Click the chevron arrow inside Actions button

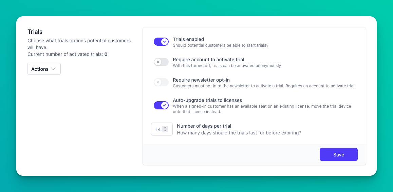(x=53, y=69)
